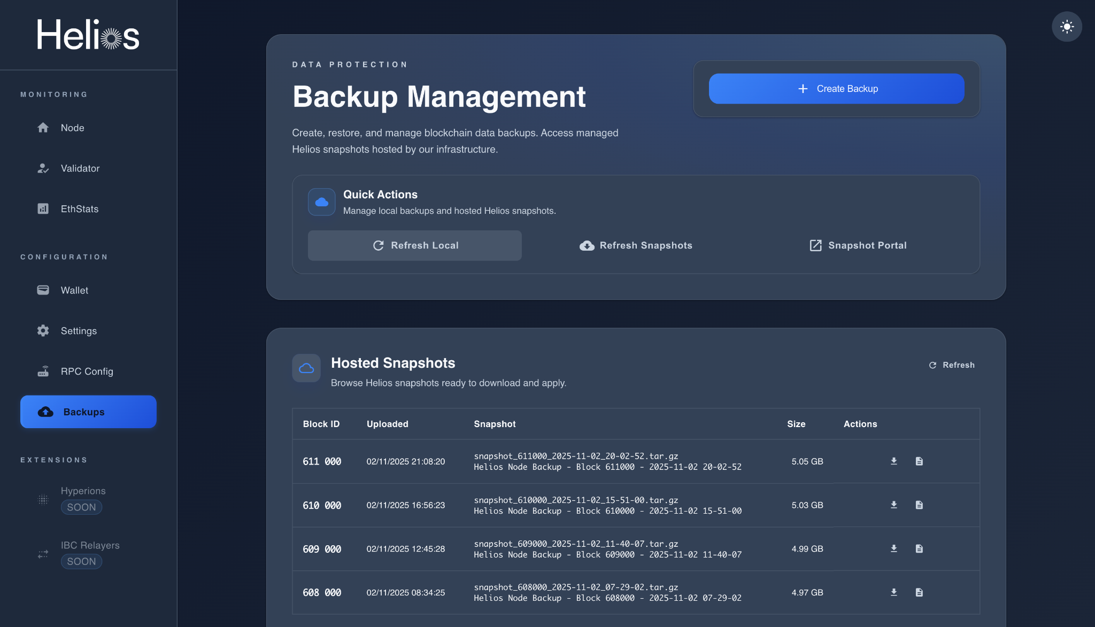The image size is (1095, 627).
Task: Click the Create Backup button
Action: 836,89
